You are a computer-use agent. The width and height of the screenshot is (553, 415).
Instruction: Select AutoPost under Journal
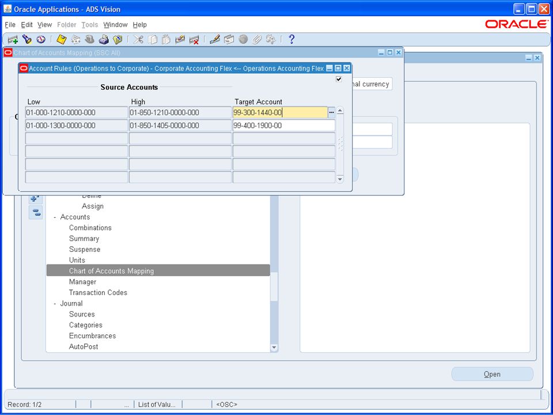(x=84, y=346)
